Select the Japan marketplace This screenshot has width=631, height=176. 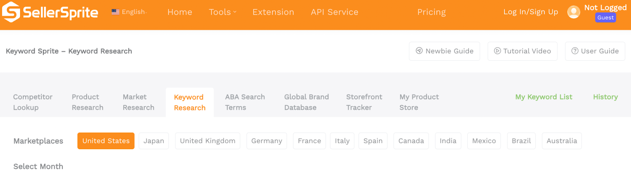coord(154,141)
